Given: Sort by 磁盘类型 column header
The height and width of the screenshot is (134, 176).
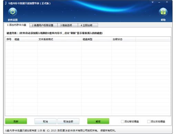Looking at the screenshot, I should point(97,39).
